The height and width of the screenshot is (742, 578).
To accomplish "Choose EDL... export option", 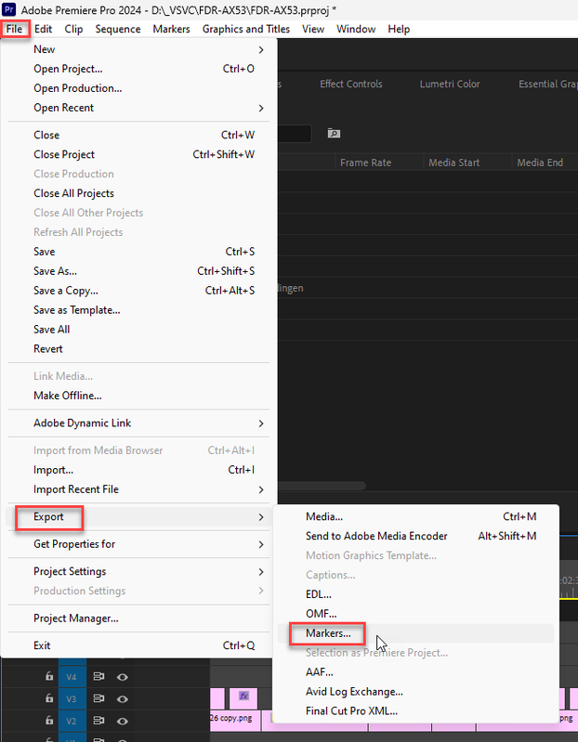I will 415,594.
